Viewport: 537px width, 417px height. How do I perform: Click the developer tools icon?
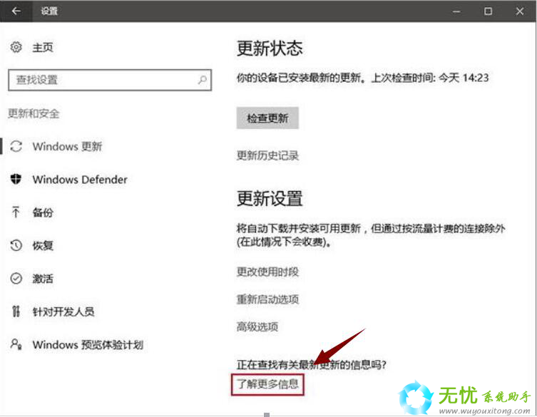(x=16, y=311)
